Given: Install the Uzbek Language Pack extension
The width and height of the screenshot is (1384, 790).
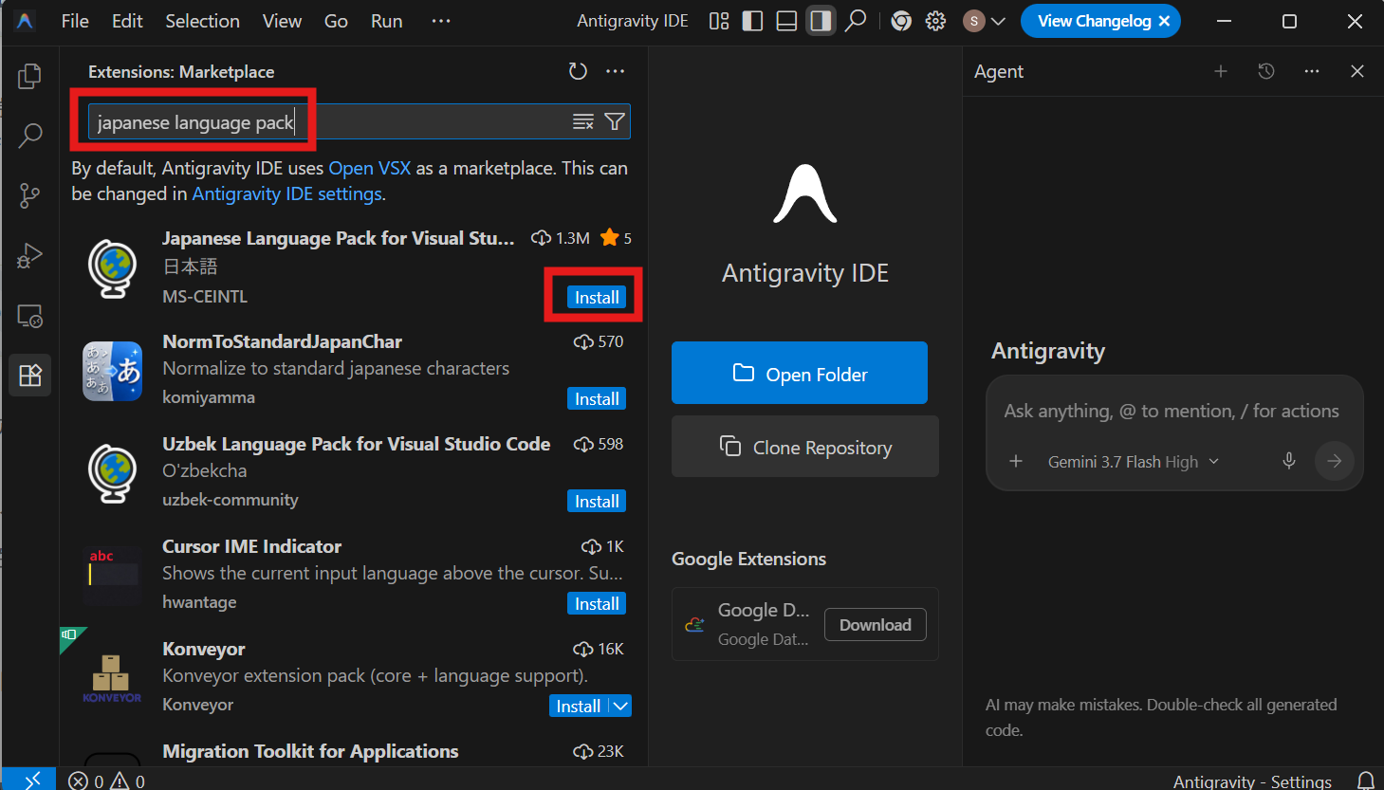Looking at the screenshot, I should pyautogui.click(x=597, y=502).
